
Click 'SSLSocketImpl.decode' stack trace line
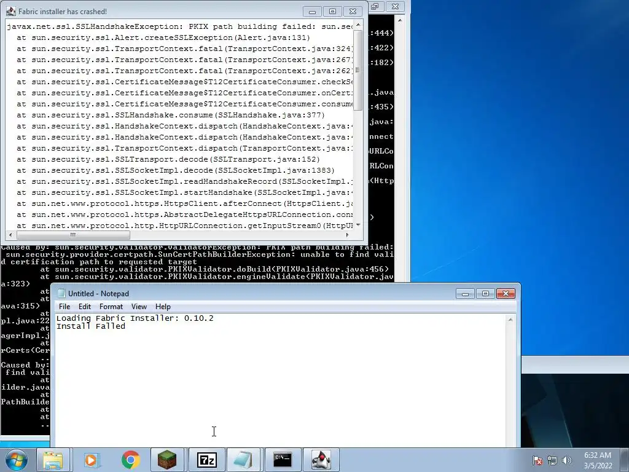pyautogui.click(x=175, y=171)
